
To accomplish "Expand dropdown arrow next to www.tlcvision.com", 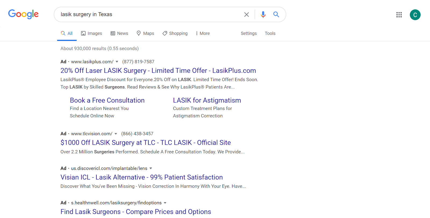I will click(116, 134).
